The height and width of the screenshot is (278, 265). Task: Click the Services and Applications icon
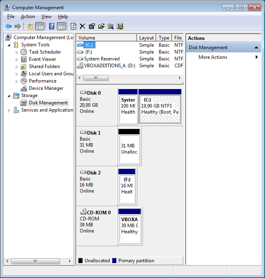[16, 110]
